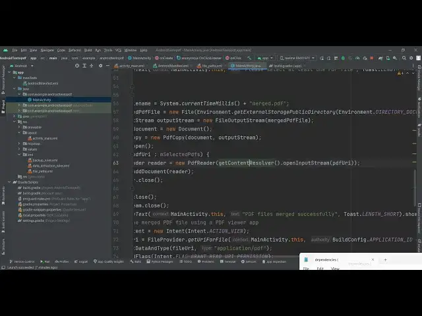Collapse the res folder node
This screenshot has width=422, height=316.
pos(15,122)
